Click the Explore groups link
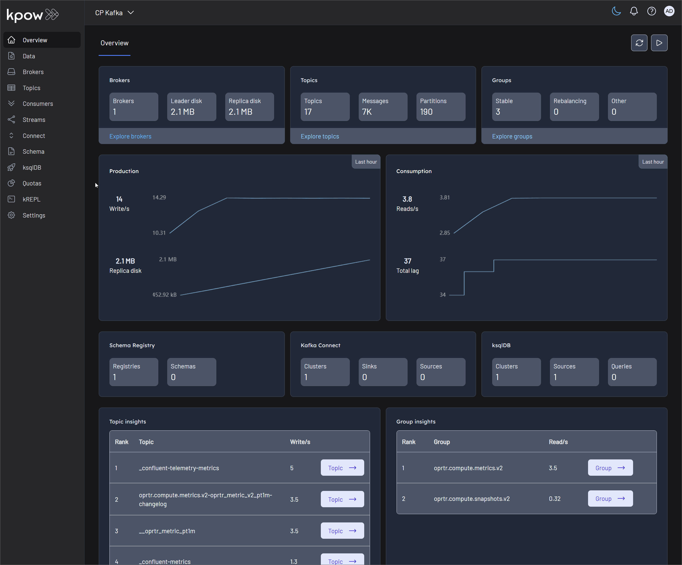Viewport: 682px width, 565px height. tap(512, 137)
